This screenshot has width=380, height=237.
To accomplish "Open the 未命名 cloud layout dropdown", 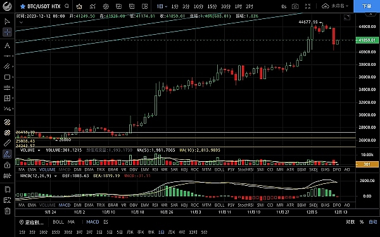I will (335, 6).
